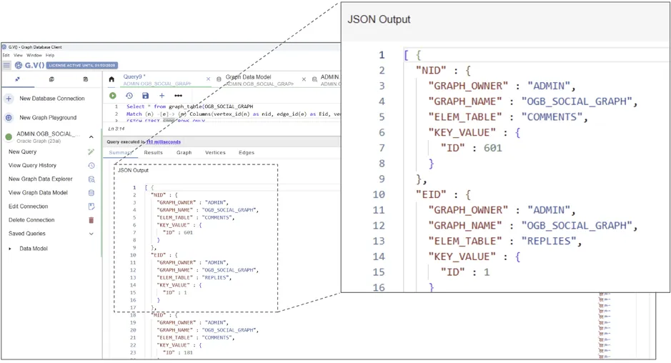
Task: Click the green connection status indicator
Action: [9, 137]
